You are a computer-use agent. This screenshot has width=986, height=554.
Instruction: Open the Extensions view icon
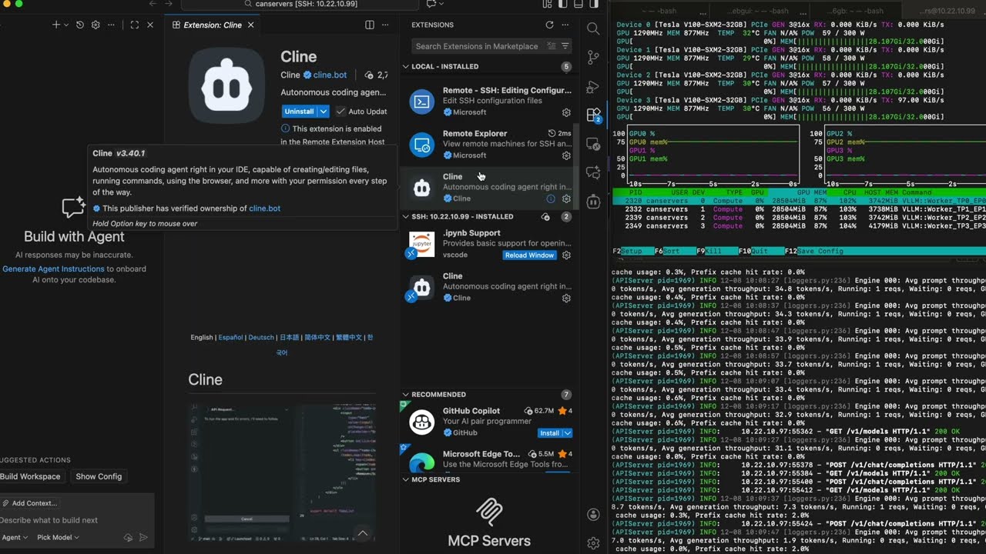(x=593, y=115)
